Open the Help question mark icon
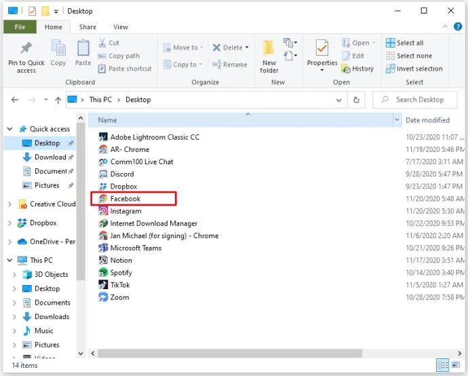468x376 pixels. (458, 26)
